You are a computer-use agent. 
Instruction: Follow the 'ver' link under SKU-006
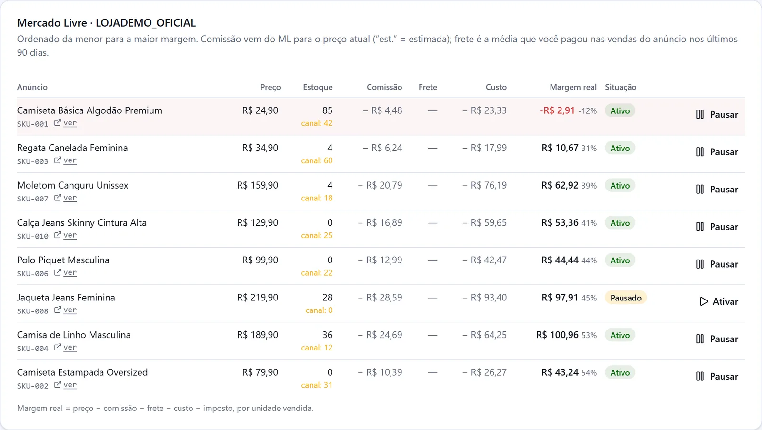click(x=70, y=272)
